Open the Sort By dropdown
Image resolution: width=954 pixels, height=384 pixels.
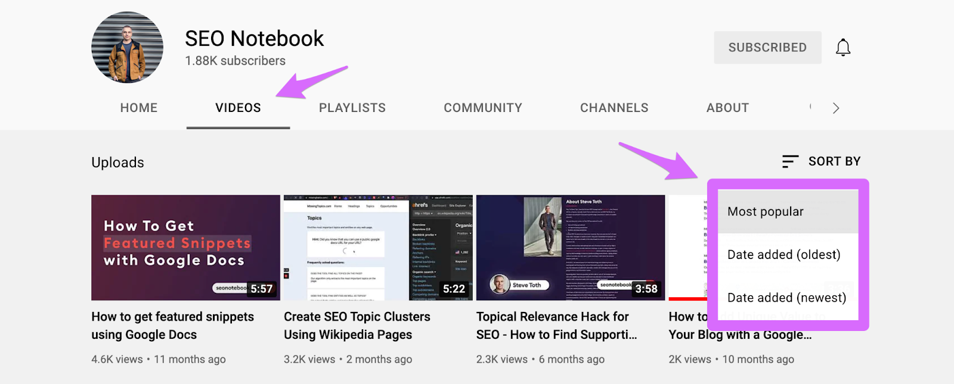pos(821,161)
